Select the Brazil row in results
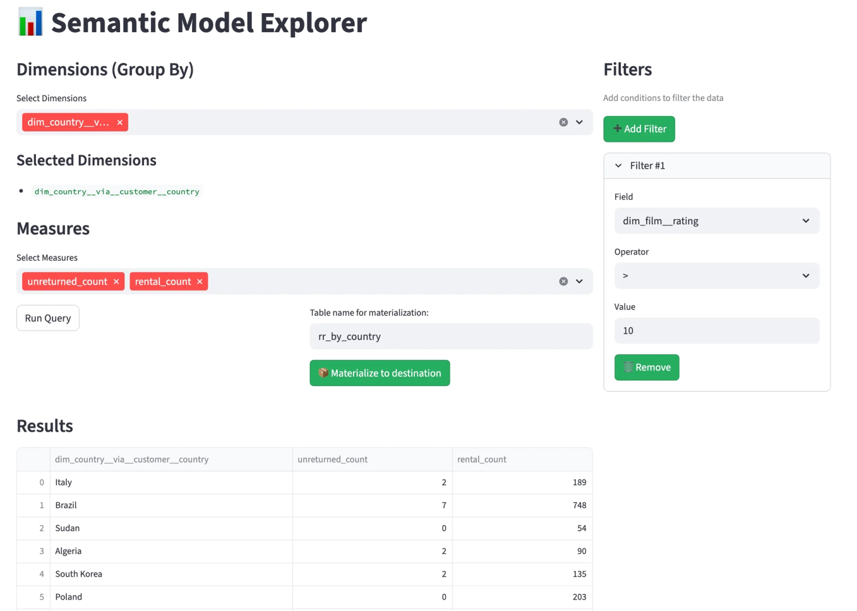857x611 pixels. pyautogui.click(x=305, y=505)
